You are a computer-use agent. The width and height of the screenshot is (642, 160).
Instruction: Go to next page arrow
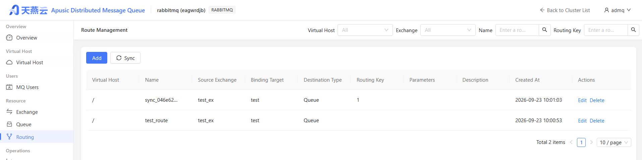591,142
